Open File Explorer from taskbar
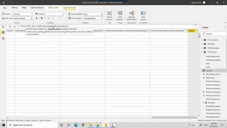 [91, 125]
